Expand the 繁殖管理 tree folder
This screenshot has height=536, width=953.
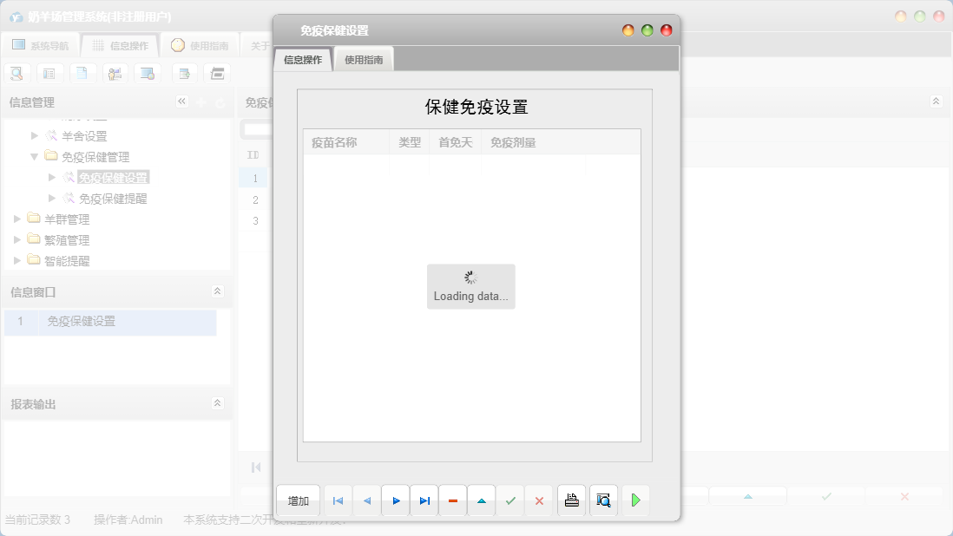pyautogui.click(x=16, y=239)
